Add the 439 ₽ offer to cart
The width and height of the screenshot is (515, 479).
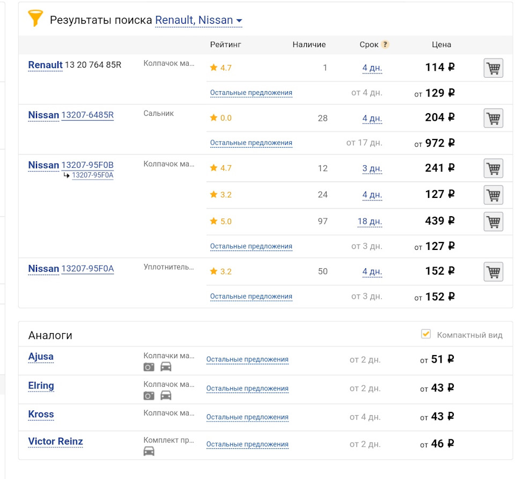(x=492, y=221)
